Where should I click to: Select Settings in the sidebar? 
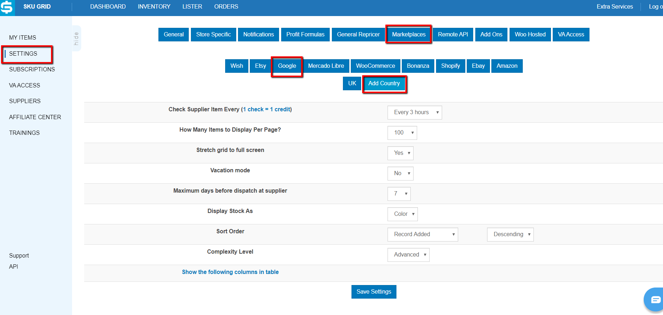coord(23,54)
